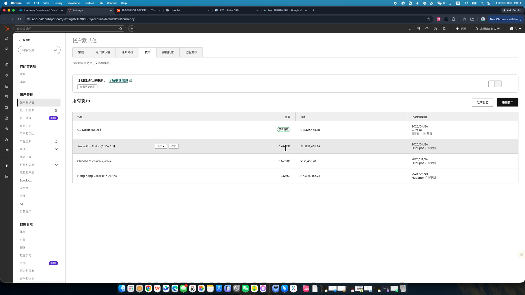The width and height of the screenshot is (525, 295).
Task: Open the Bookmarks icon in left rail
Action: (x=7, y=49)
